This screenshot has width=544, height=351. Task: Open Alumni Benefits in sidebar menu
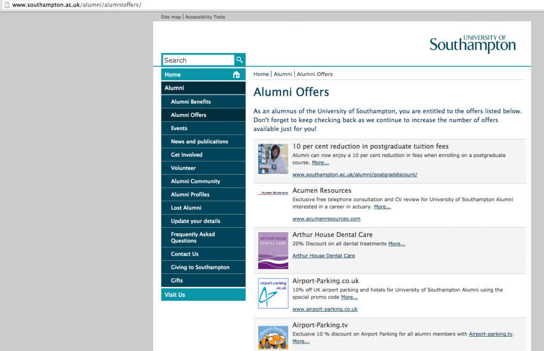[203, 101]
